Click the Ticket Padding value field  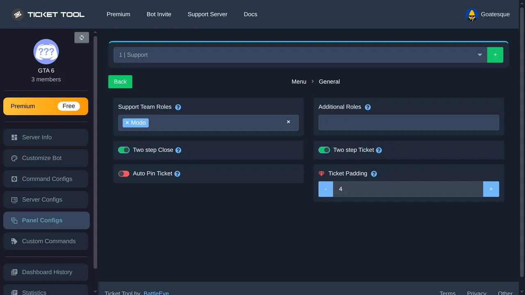(x=408, y=189)
